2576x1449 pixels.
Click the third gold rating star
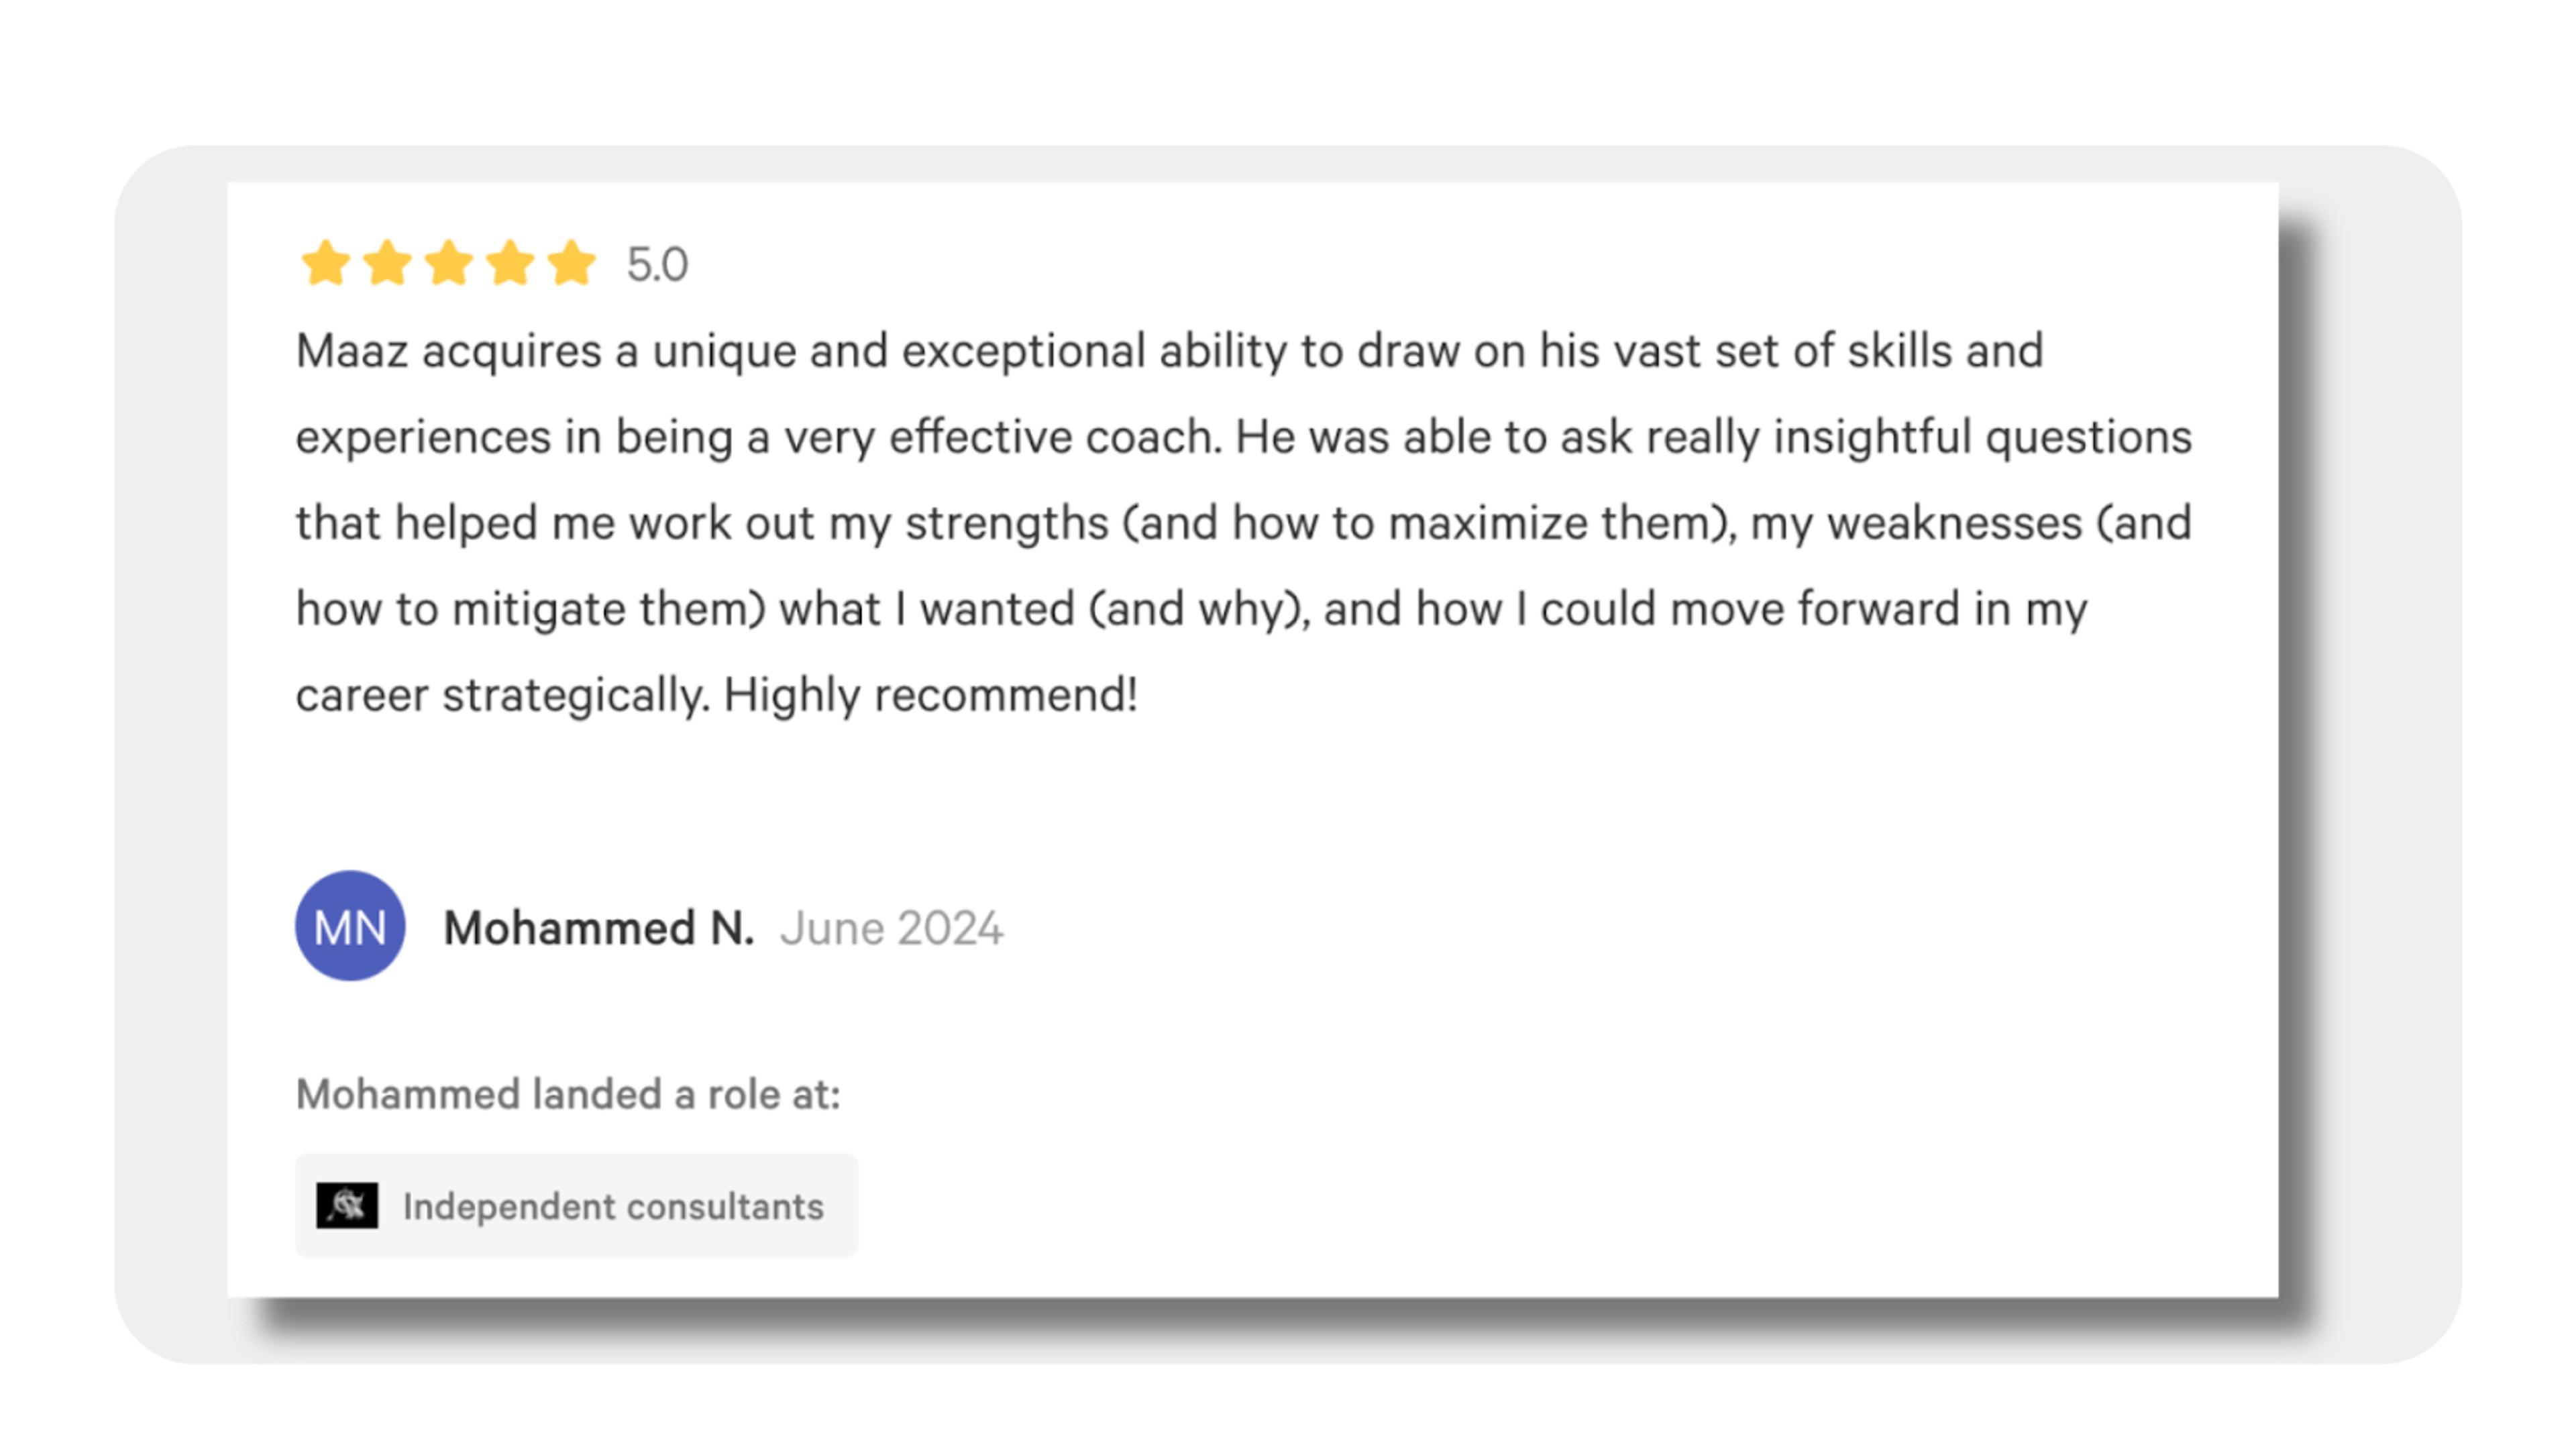[449, 263]
